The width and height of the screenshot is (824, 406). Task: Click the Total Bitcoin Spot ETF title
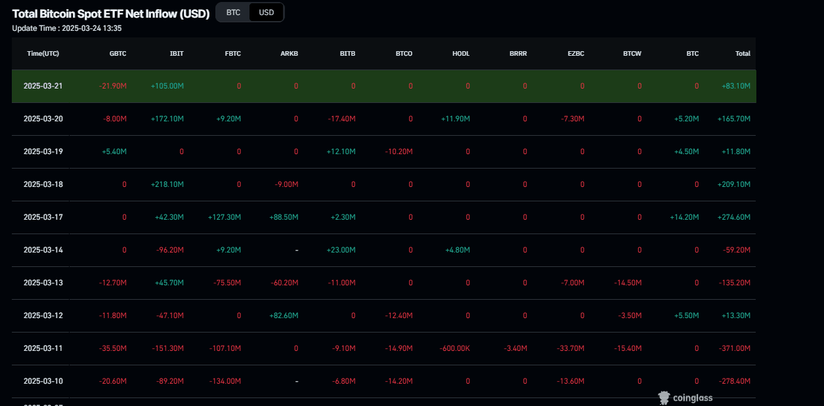pos(111,13)
